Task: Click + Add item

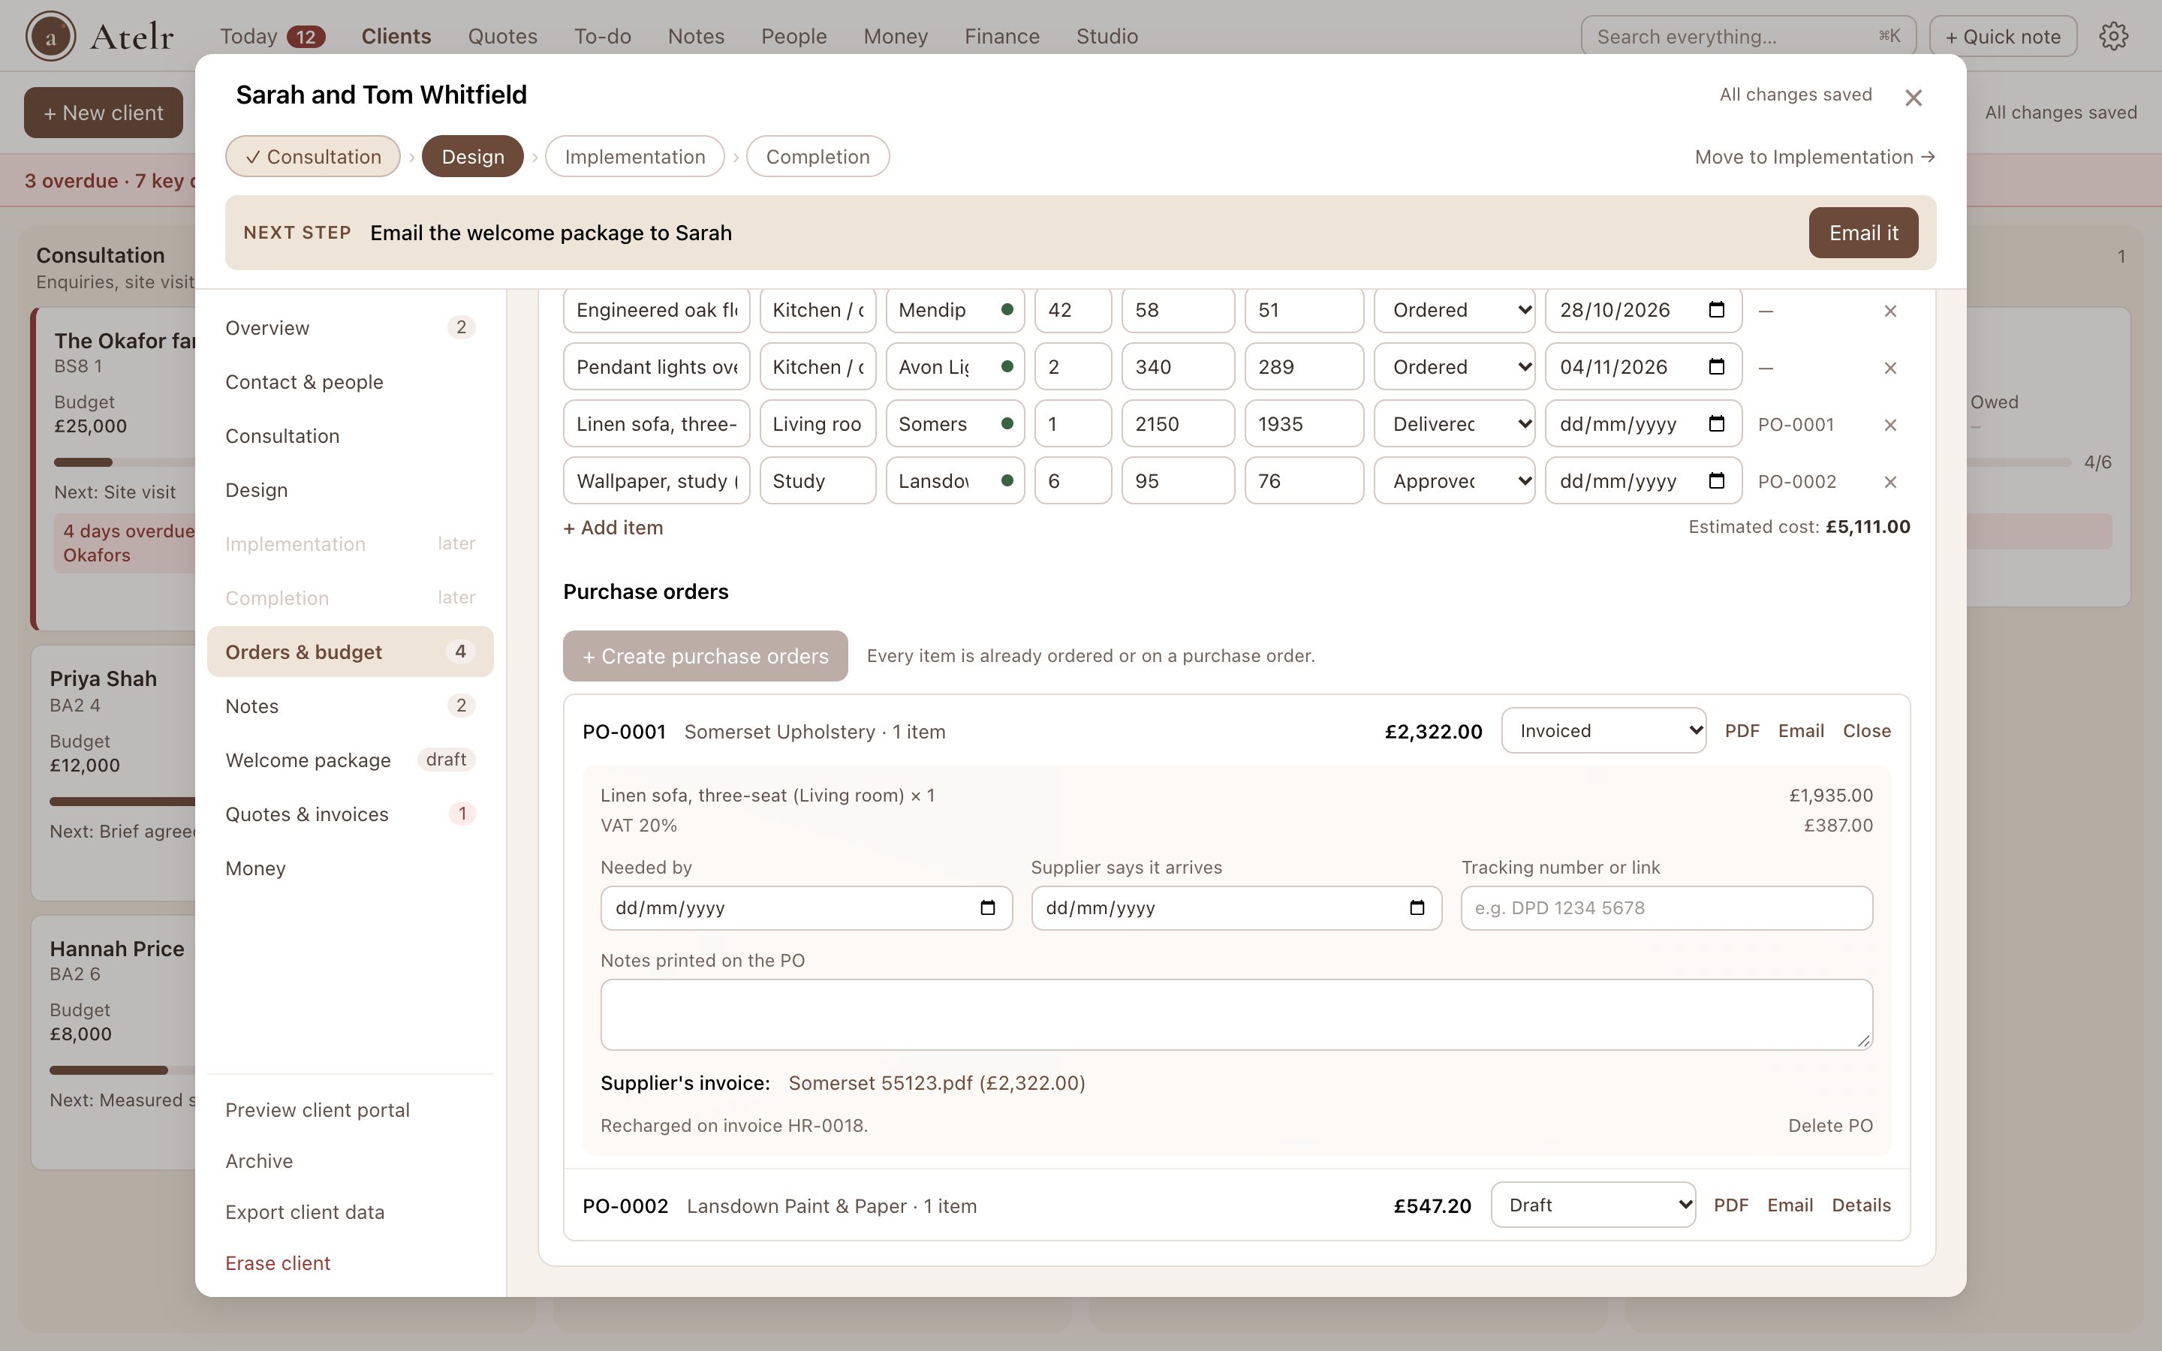Action: (613, 528)
